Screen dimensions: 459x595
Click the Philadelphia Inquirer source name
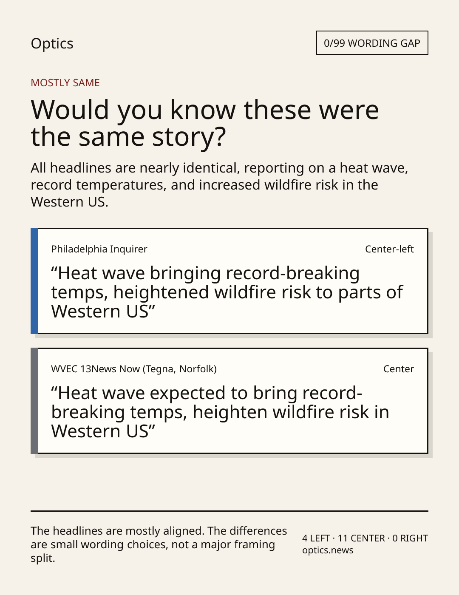[99, 249]
